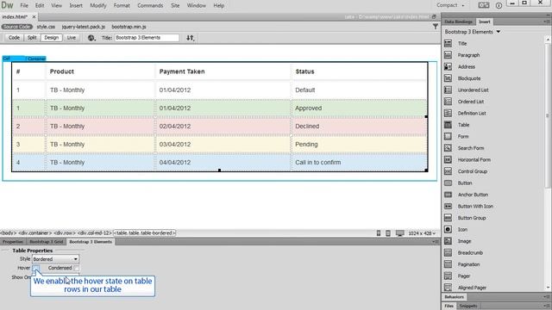This screenshot has height=310, width=552.
Task: Click the Pending status cell
Action: [x=359, y=144]
